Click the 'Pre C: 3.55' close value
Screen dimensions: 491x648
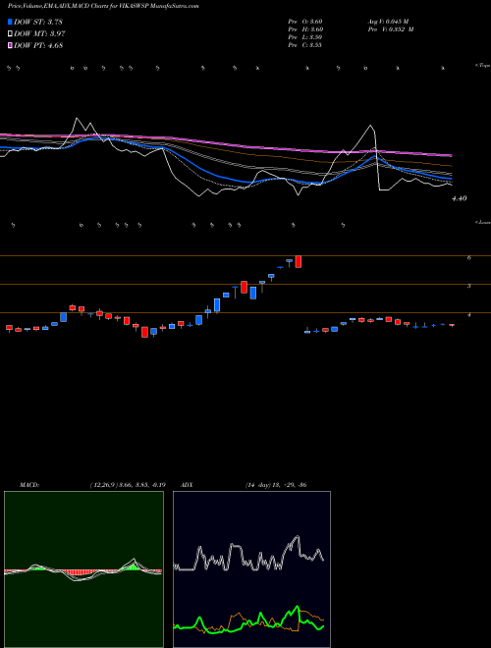coord(305,45)
